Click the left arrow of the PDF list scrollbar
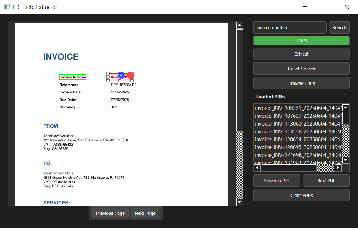Viewport: 358px width, 228px height. (257, 167)
